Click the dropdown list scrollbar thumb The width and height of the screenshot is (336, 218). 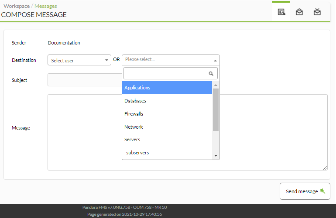pos(216,109)
